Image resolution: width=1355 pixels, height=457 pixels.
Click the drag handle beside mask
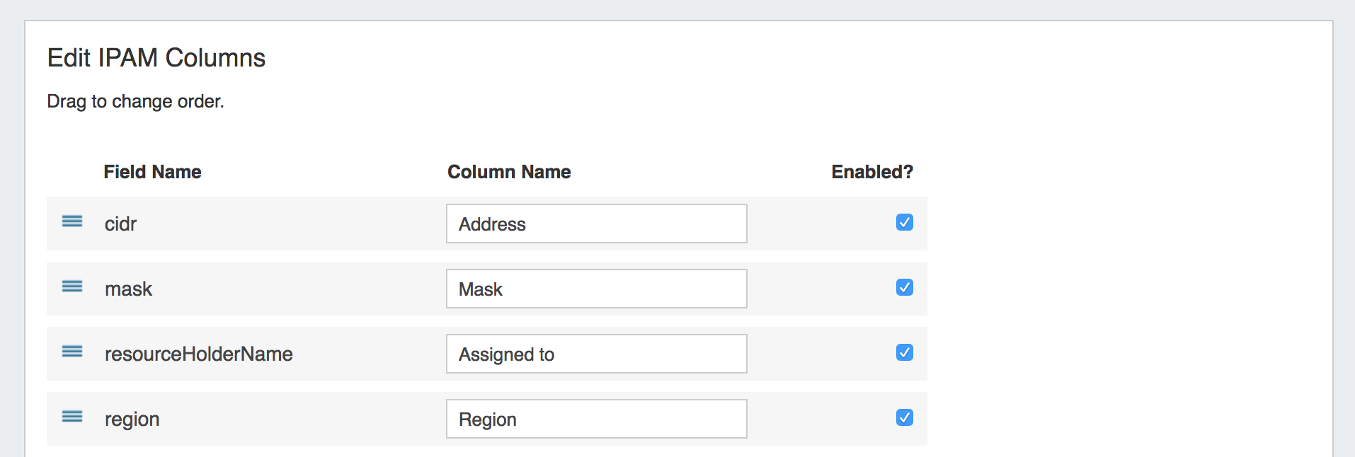pyautogui.click(x=72, y=287)
